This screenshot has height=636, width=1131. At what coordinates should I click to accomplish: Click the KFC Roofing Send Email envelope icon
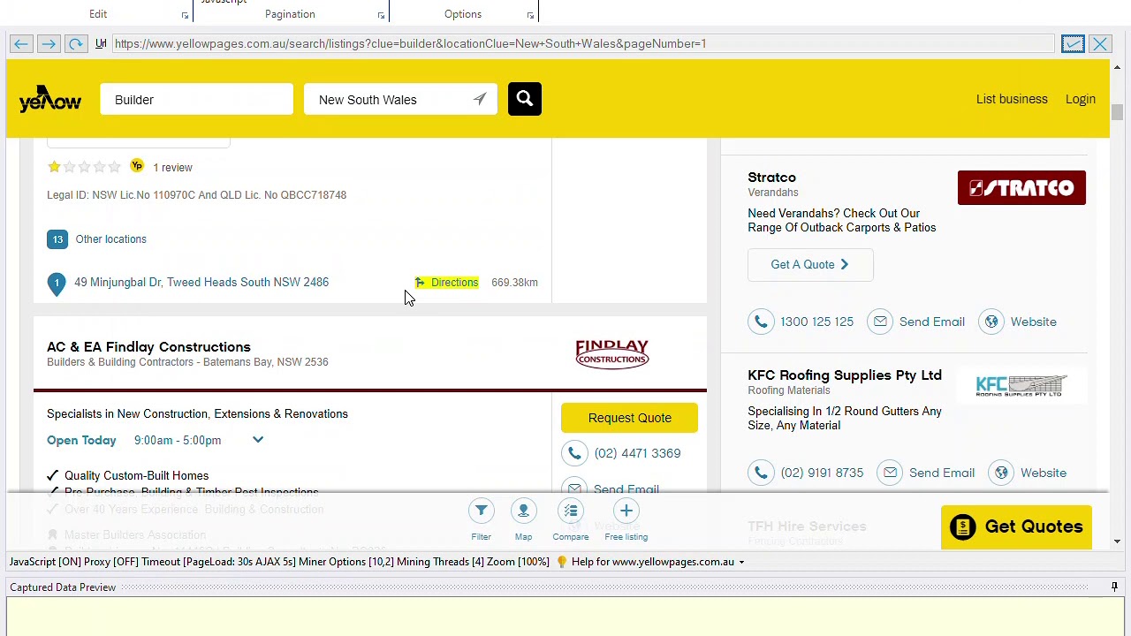890,473
